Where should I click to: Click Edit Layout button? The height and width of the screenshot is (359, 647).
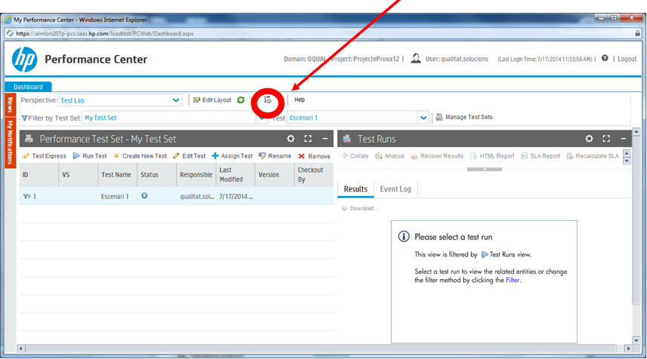(x=212, y=100)
